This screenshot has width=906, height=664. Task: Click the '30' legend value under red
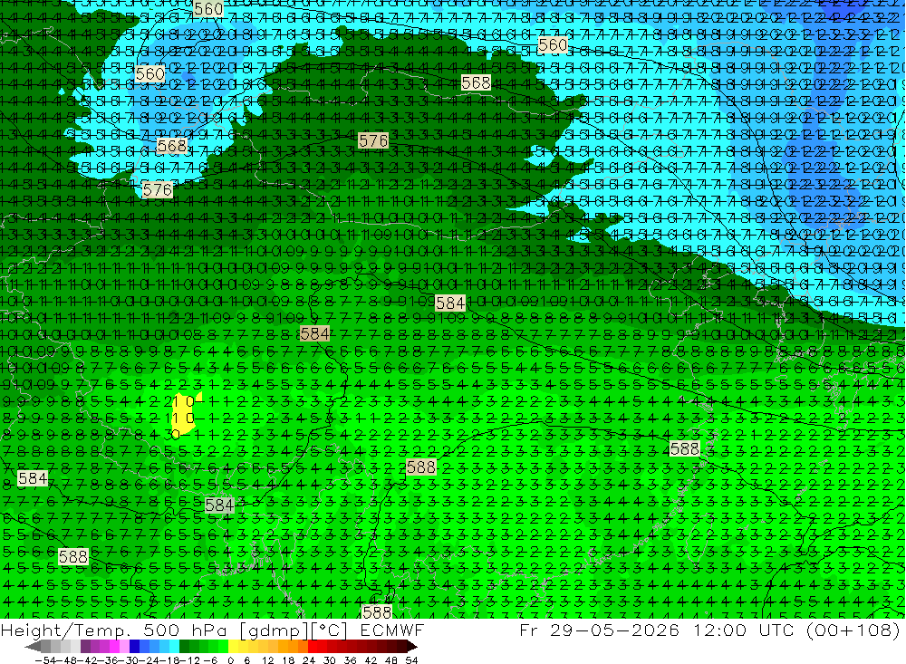330,660
